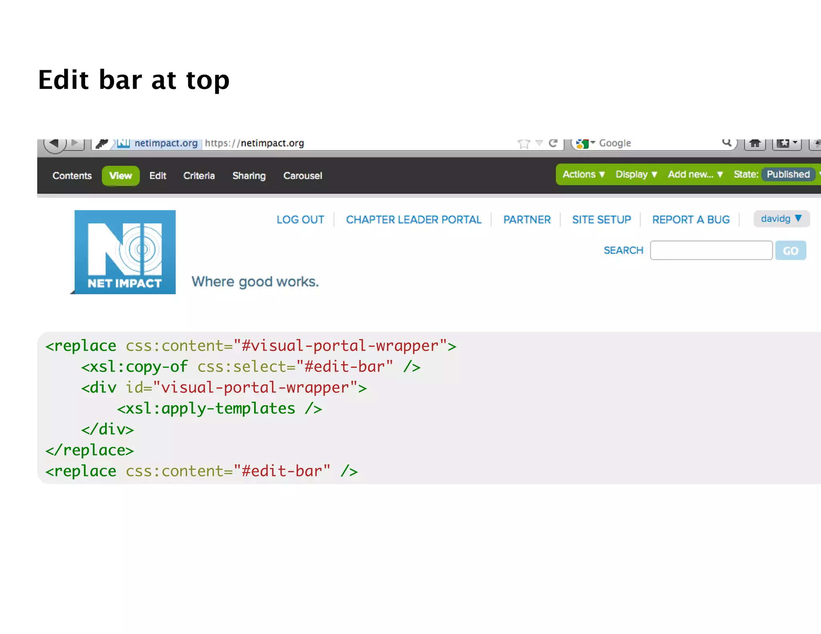
Task: Expand the Actions dropdown menu
Action: click(584, 174)
